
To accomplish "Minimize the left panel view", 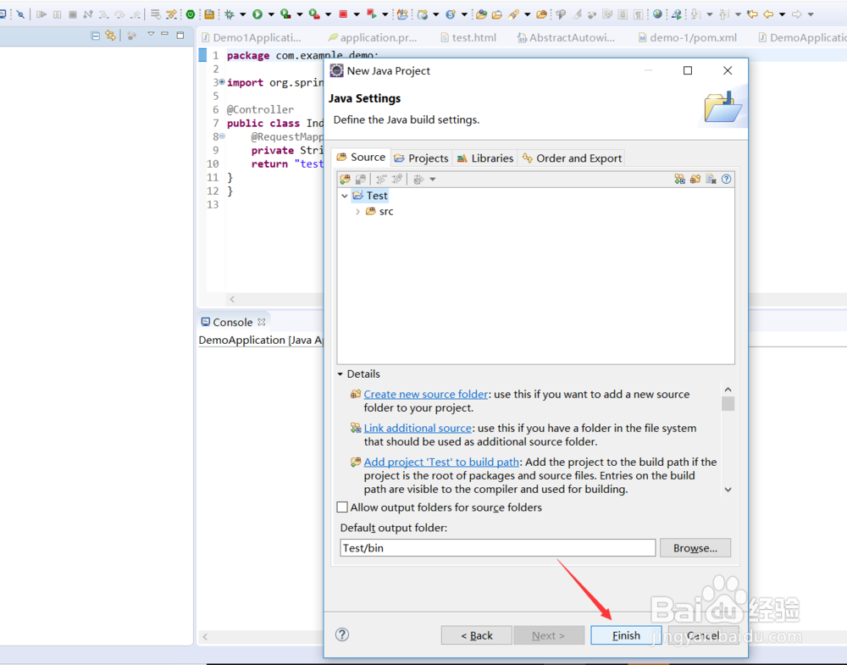I will click(165, 35).
